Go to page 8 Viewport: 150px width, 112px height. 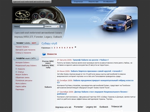tap(70, 48)
